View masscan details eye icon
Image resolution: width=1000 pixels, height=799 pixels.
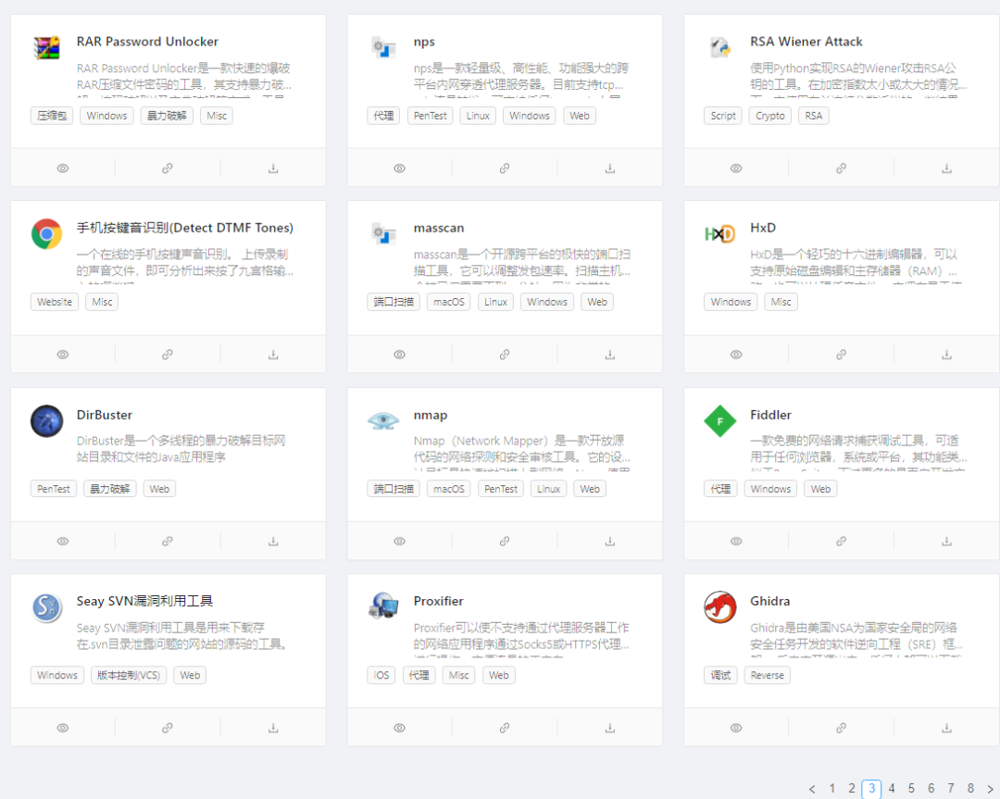pyautogui.click(x=399, y=355)
